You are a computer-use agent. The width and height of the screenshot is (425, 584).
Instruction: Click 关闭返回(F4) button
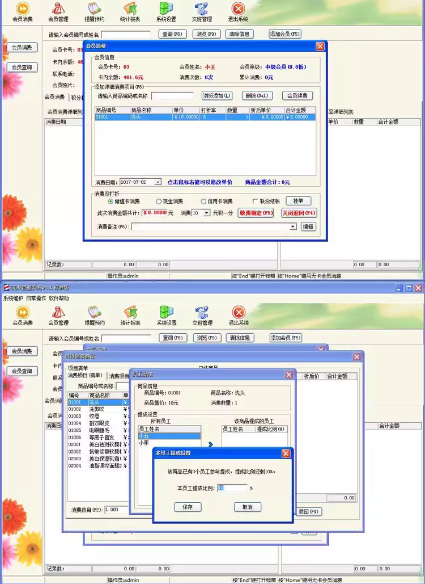click(299, 213)
